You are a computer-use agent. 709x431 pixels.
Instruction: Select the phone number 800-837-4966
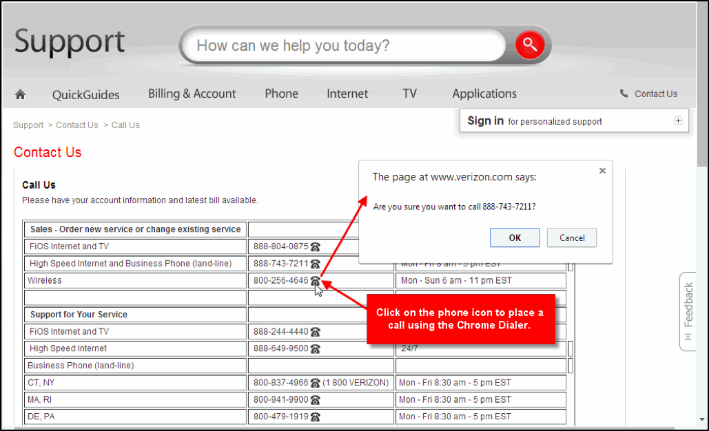[281, 383]
